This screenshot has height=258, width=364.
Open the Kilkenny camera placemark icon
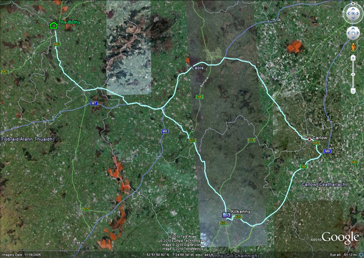pyautogui.click(x=227, y=215)
